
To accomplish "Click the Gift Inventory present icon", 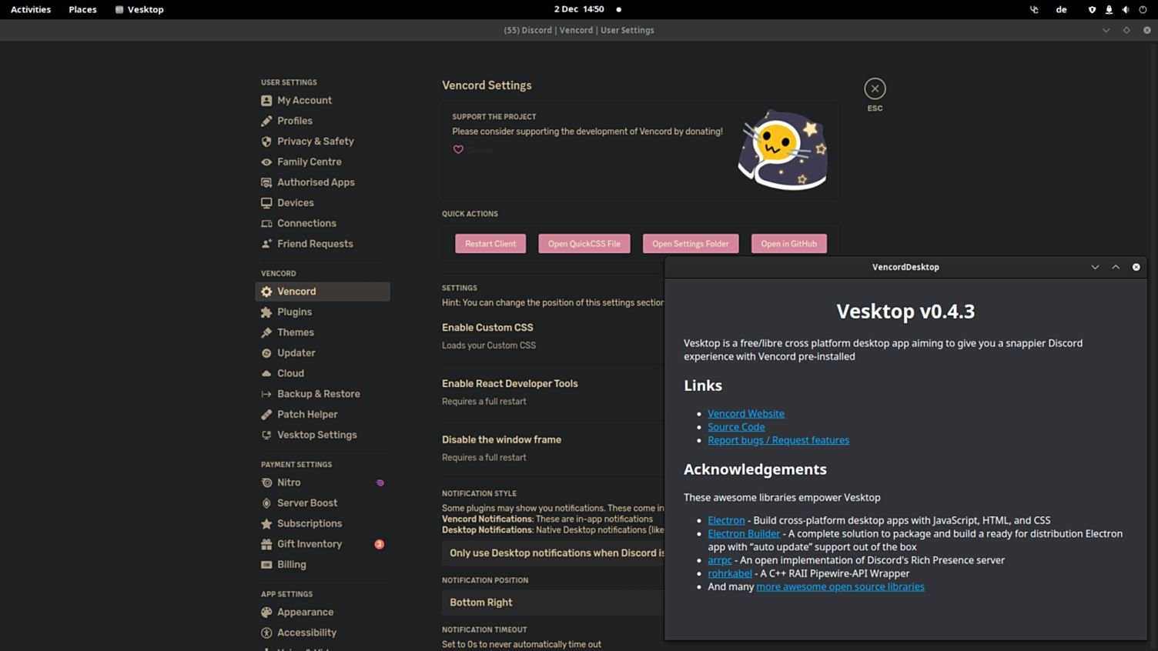I will [266, 544].
